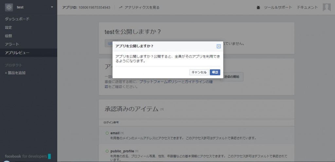This screenshot has height=162, width=335.
Task: Click the アナリティクス trend arrow icon
Action: pyautogui.click(x=121, y=7)
